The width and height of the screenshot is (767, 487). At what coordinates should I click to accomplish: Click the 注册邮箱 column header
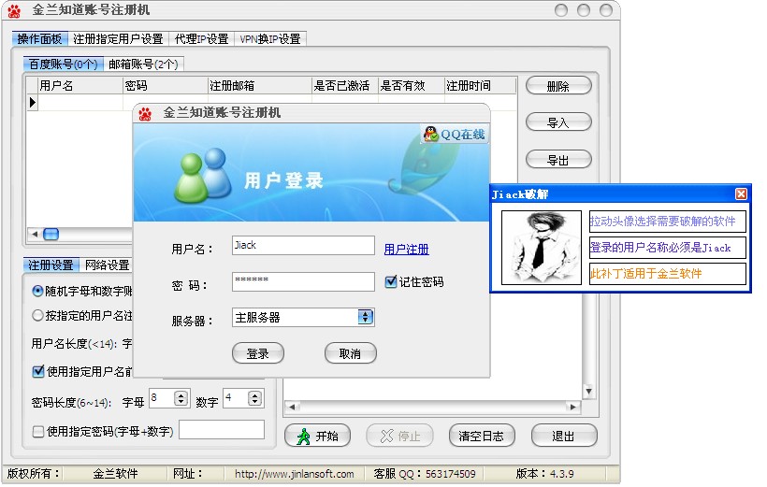coord(260,86)
